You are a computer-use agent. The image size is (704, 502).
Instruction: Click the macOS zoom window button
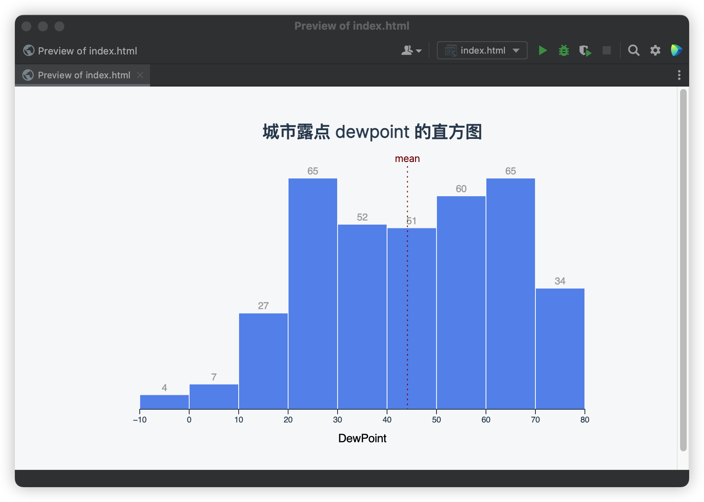(x=59, y=26)
